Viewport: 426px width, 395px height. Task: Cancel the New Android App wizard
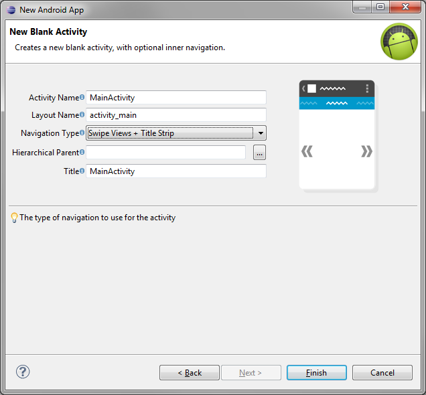(382, 372)
